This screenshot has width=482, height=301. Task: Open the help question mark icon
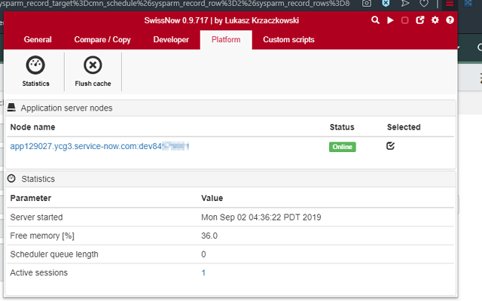(x=450, y=20)
